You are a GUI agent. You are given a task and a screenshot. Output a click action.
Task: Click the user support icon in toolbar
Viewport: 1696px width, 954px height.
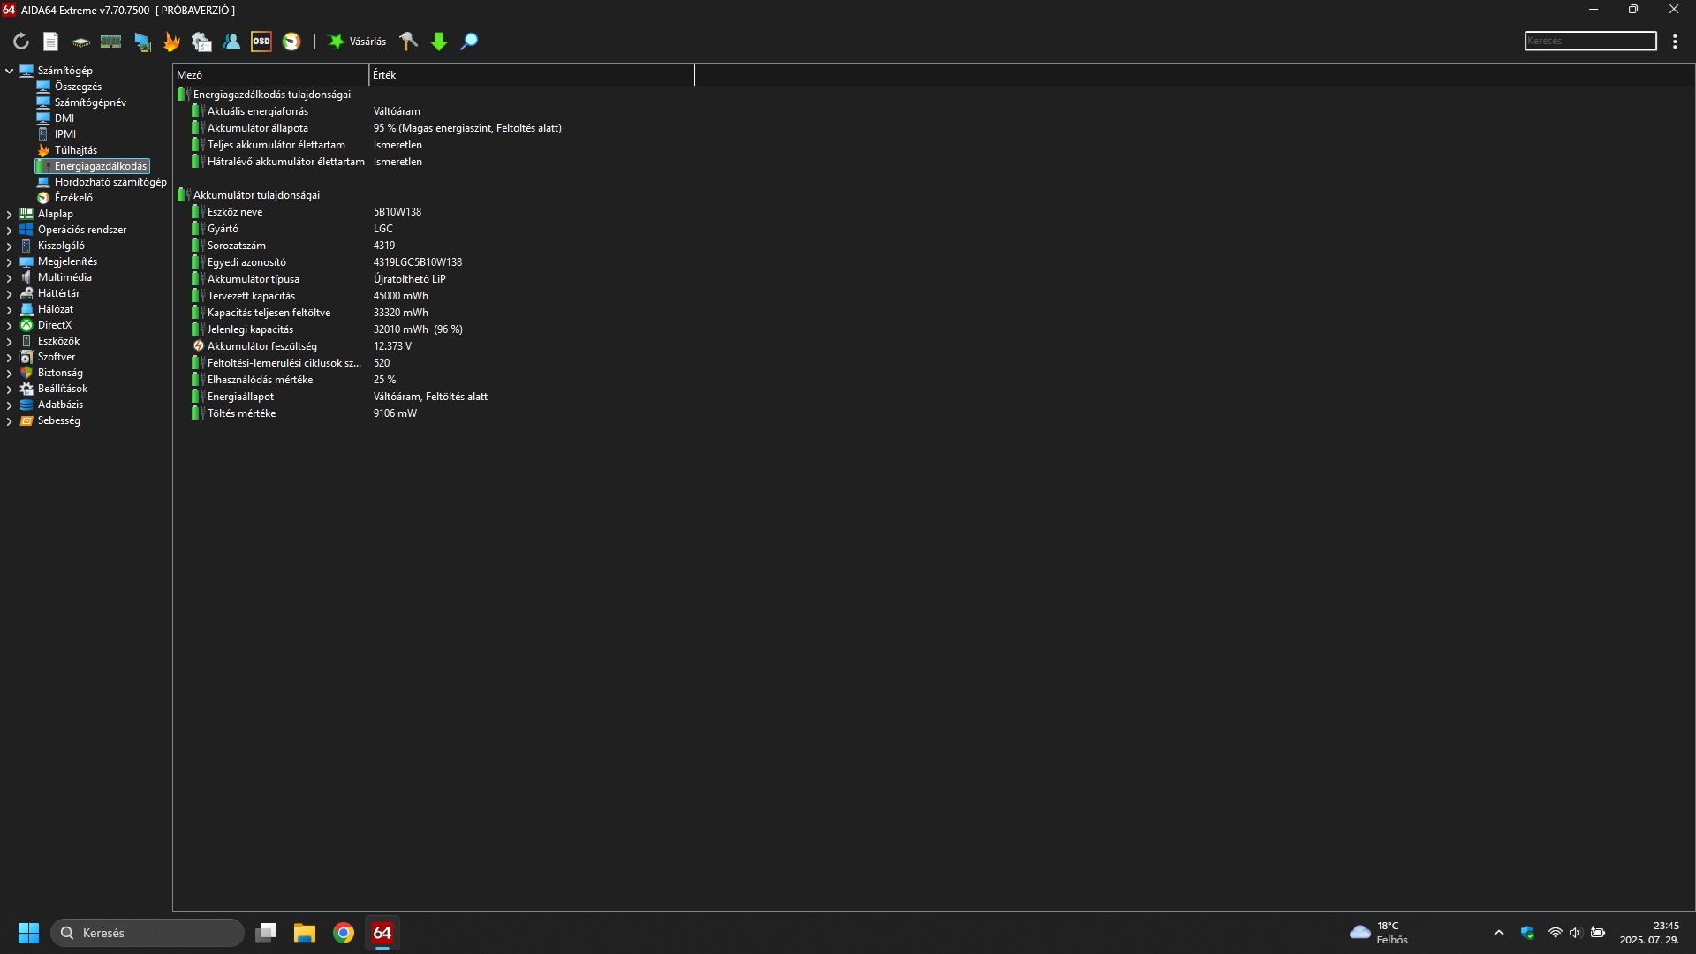tap(231, 42)
